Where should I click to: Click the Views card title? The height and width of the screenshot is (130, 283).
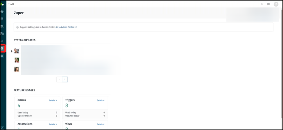(69, 124)
